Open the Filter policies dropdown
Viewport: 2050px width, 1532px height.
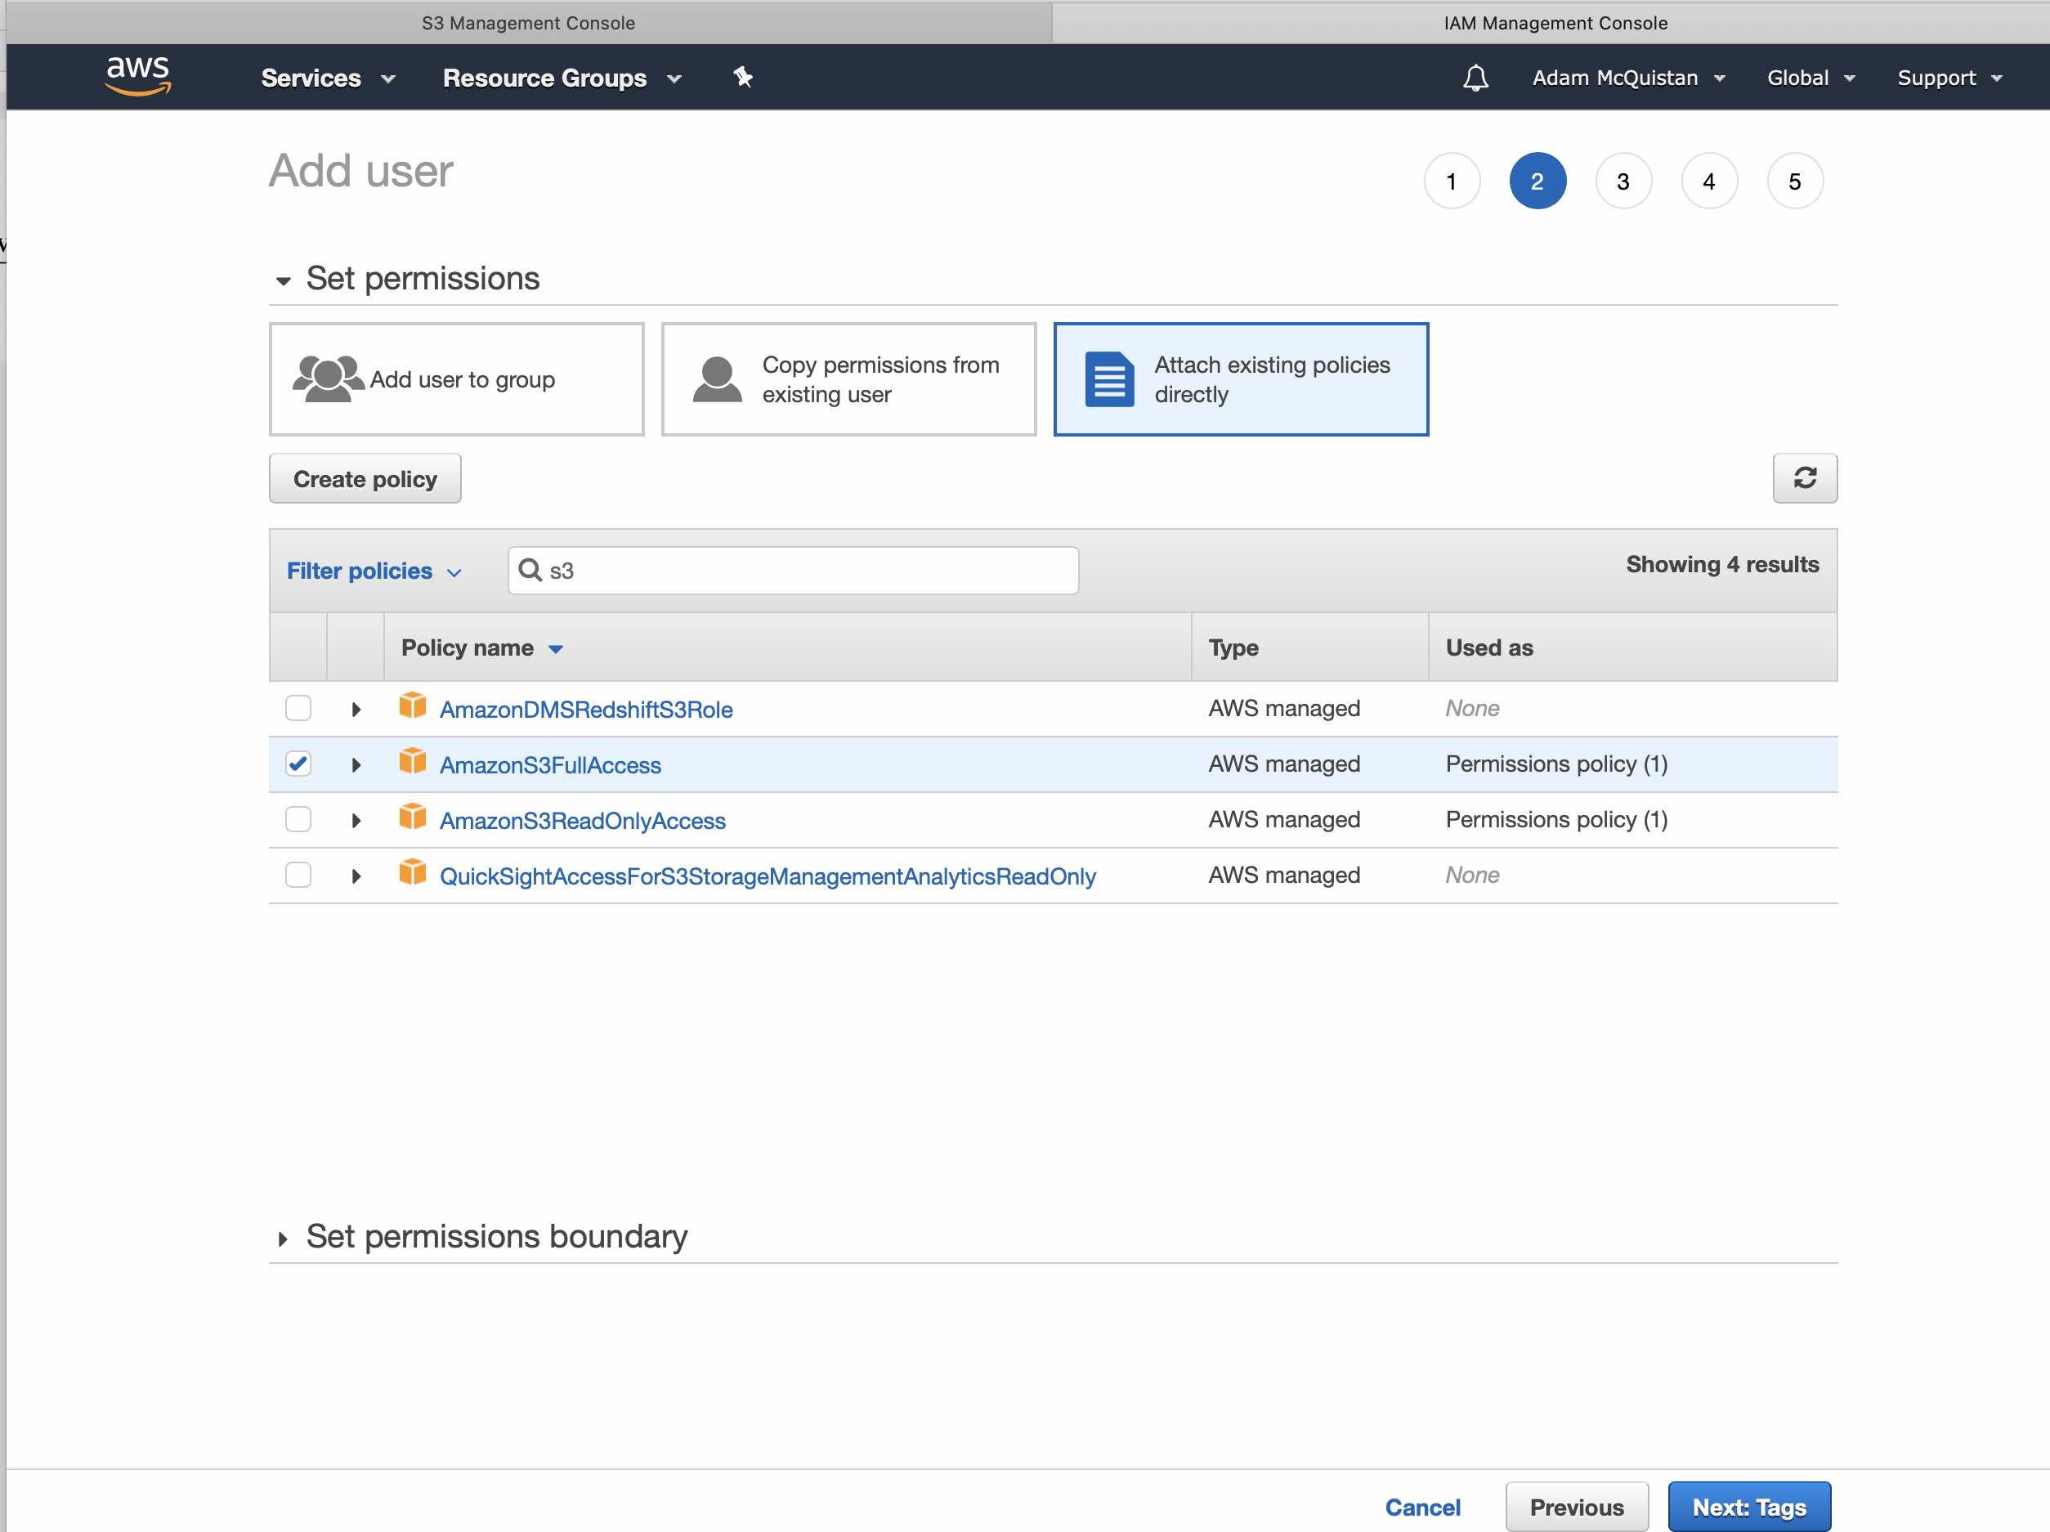click(x=374, y=571)
